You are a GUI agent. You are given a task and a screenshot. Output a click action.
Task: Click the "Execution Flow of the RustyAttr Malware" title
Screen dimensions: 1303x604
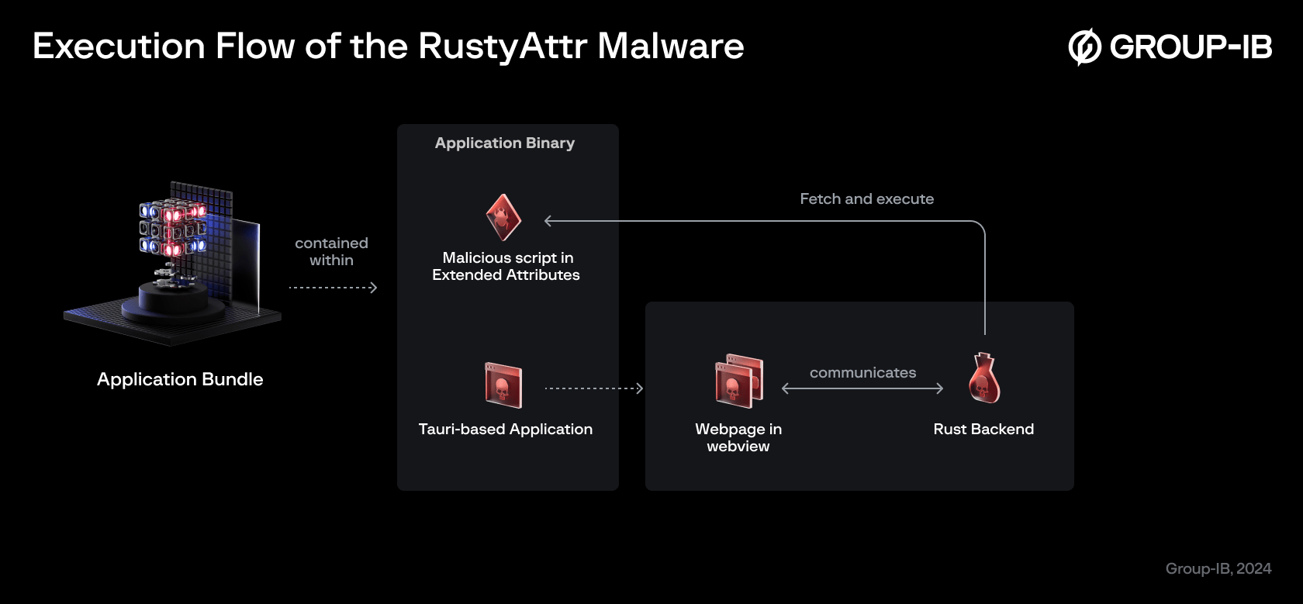pyautogui.click(x=389, y=47)
